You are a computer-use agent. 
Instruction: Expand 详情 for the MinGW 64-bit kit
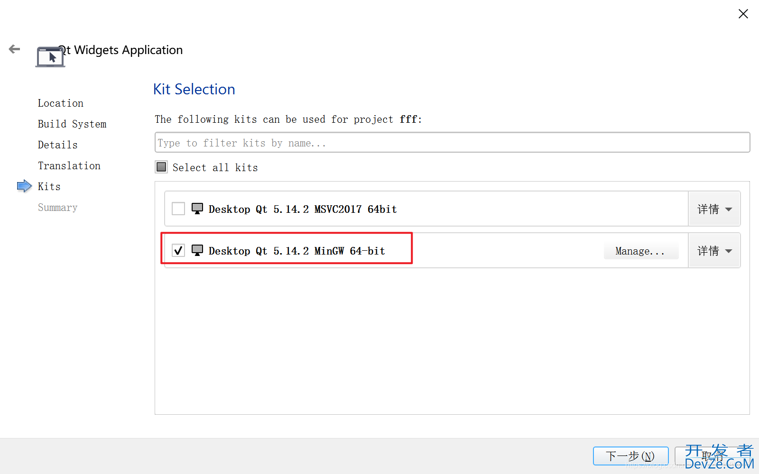(714, 251)
